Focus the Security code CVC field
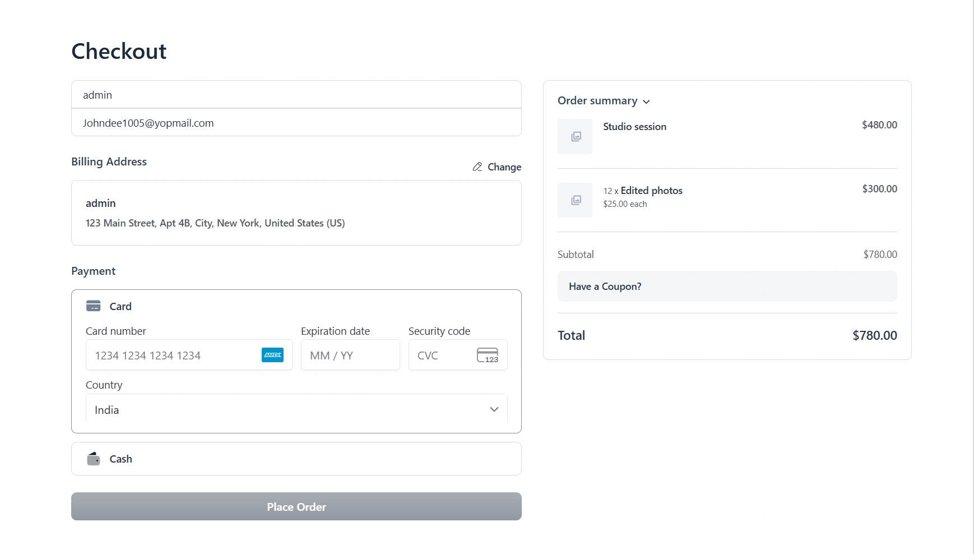 [458, 355]
